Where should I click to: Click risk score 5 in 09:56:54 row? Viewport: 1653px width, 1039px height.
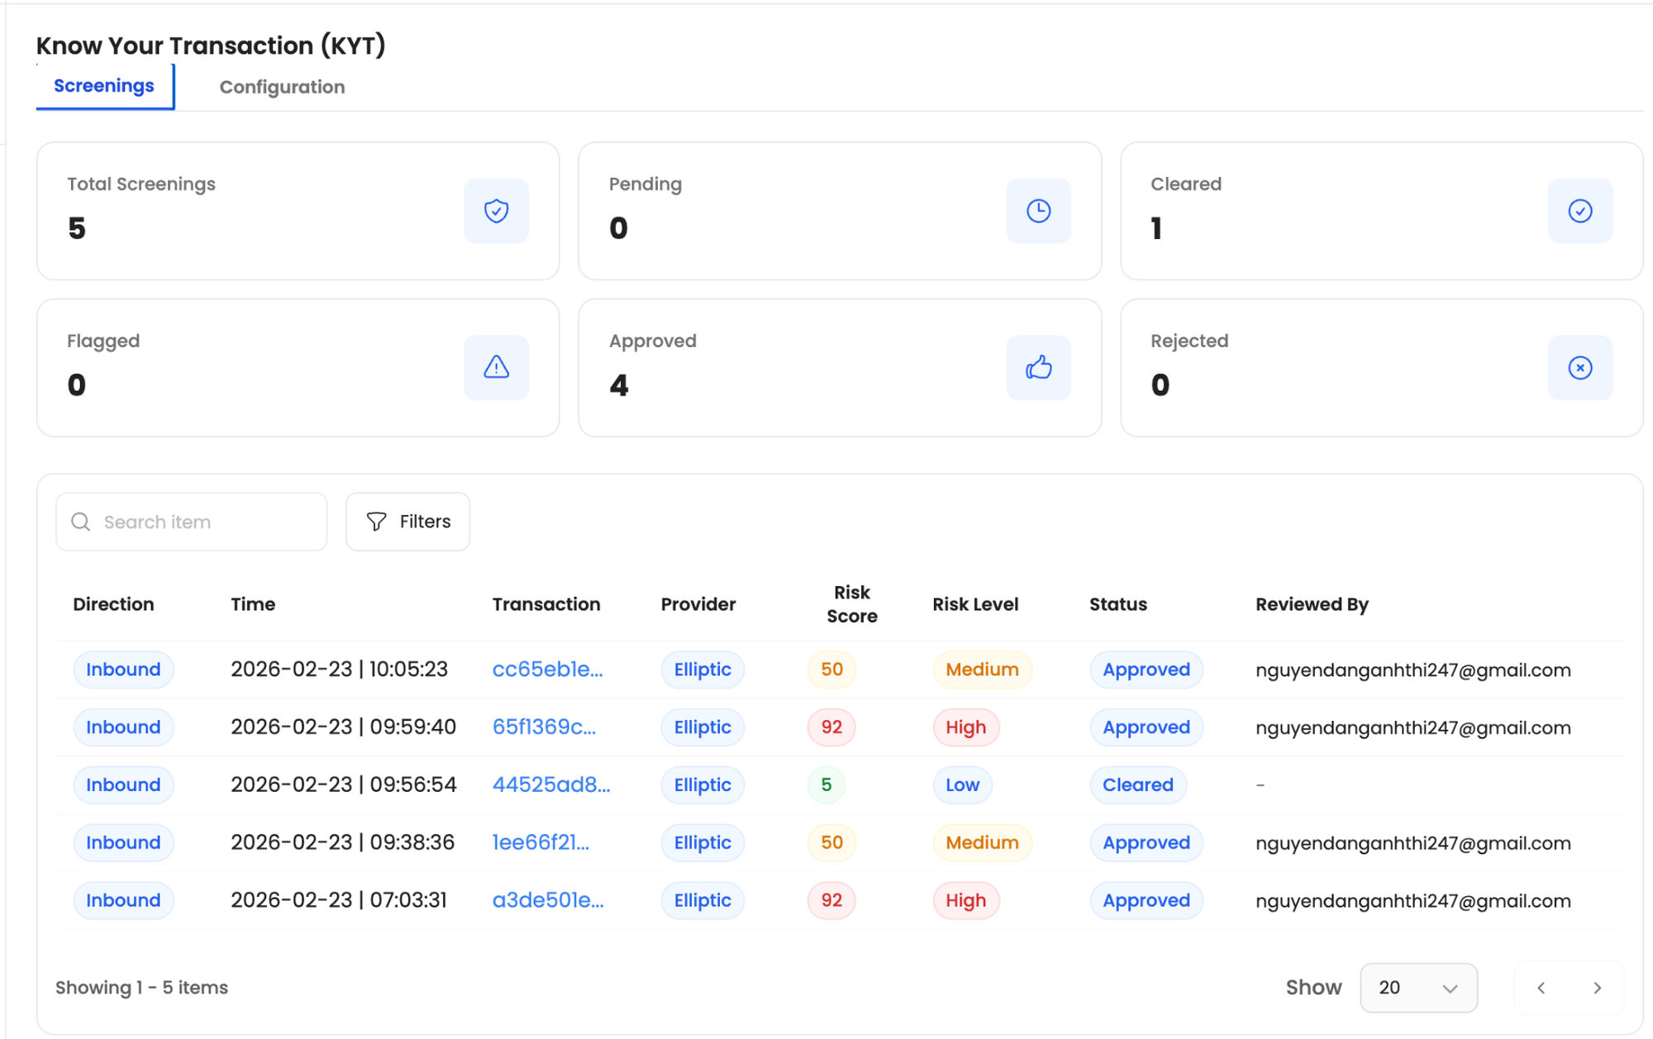(826, 784)
